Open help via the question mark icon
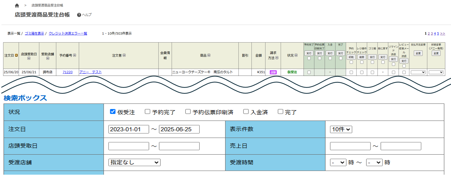 (79, 15)
